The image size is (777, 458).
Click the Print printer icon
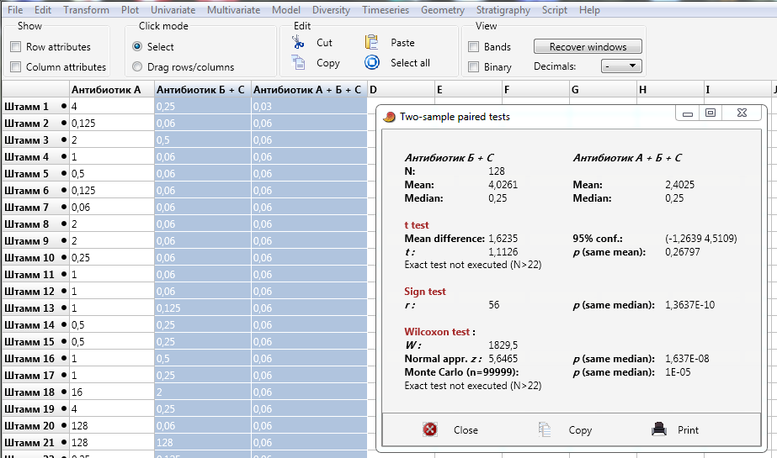pyautogui.click(x=659, y=429)
